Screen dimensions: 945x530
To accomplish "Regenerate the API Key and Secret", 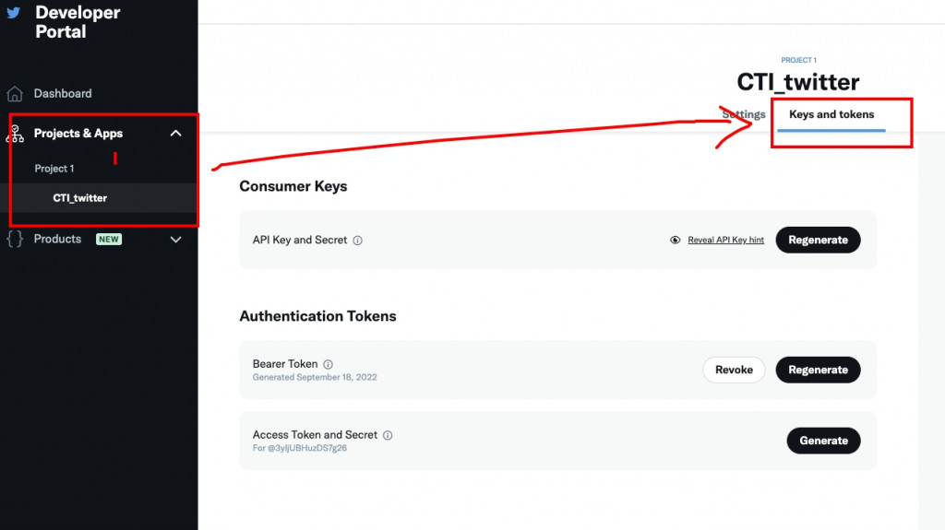I will (x=818, y=240).
